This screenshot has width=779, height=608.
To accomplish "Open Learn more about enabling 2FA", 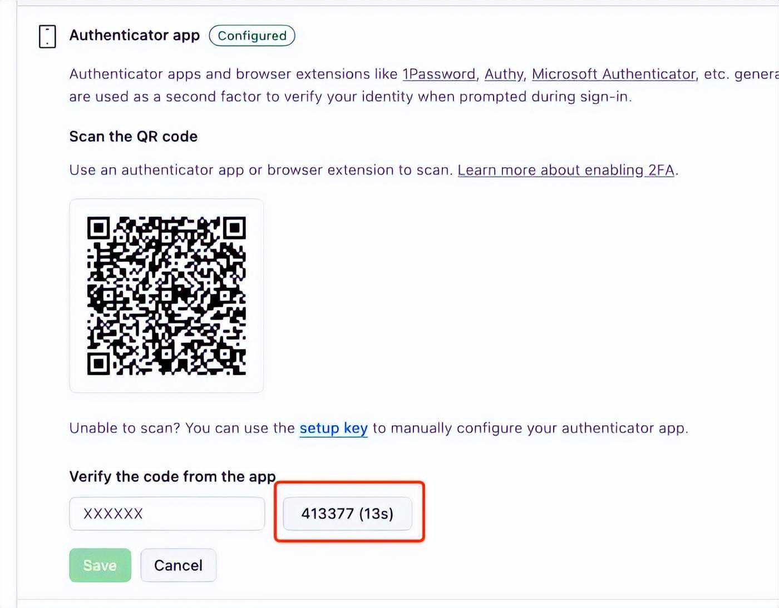I will point(565,170).
